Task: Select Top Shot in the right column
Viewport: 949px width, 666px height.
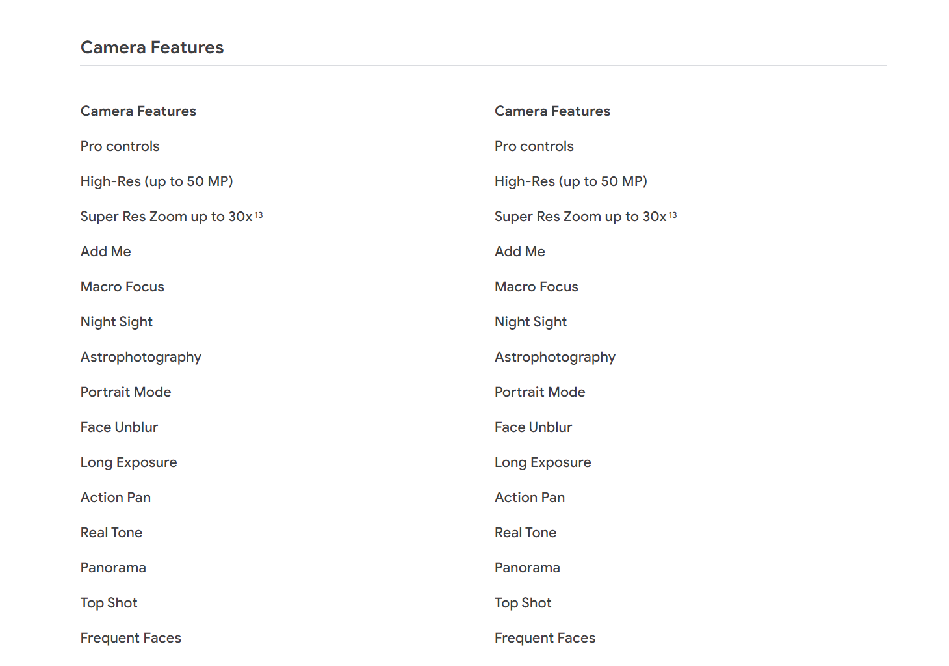Action: 523,603
